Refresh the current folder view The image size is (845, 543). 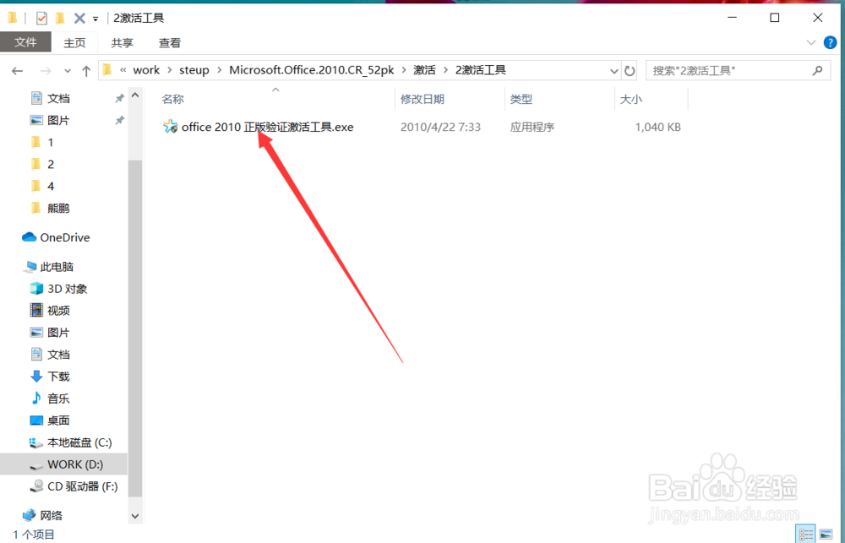[x=629, y=71]
